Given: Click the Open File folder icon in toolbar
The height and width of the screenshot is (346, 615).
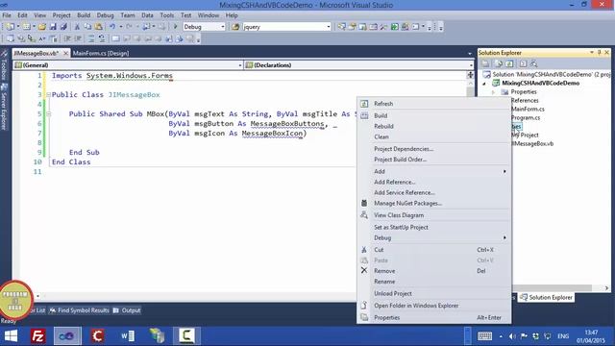Looking at the screenshot, I should [42, 27].
